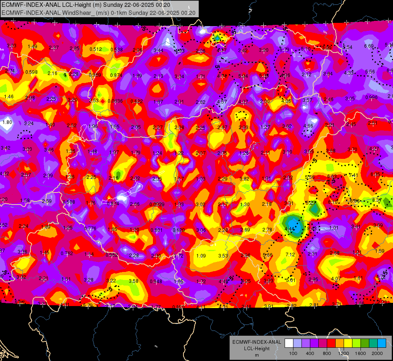Click the legend tick label 400
Screen dimensions: 393x361
click(310, 353)
